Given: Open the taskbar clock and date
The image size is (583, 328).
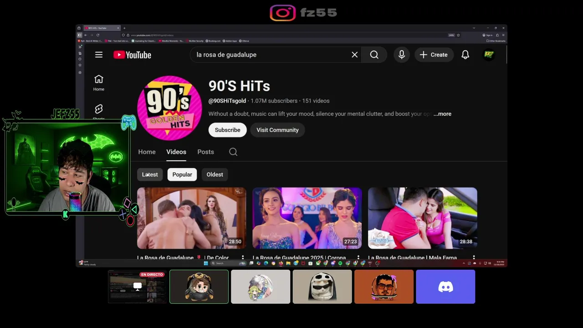Looking at the screenshot, I should click(500, 263).
